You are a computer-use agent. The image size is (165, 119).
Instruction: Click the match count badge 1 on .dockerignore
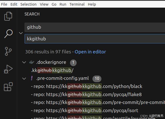click(x=73, y=63)
